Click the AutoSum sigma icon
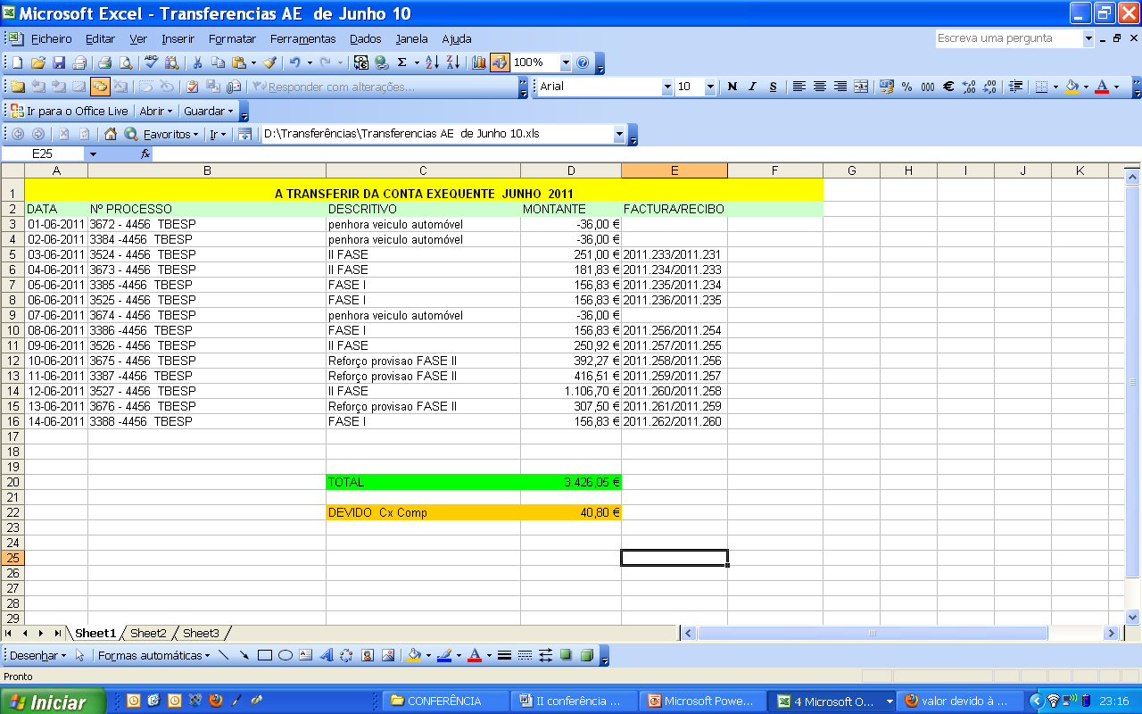The height and width of the screenshot is (714, 1142). pyautogui.click(x=401, y=62)
